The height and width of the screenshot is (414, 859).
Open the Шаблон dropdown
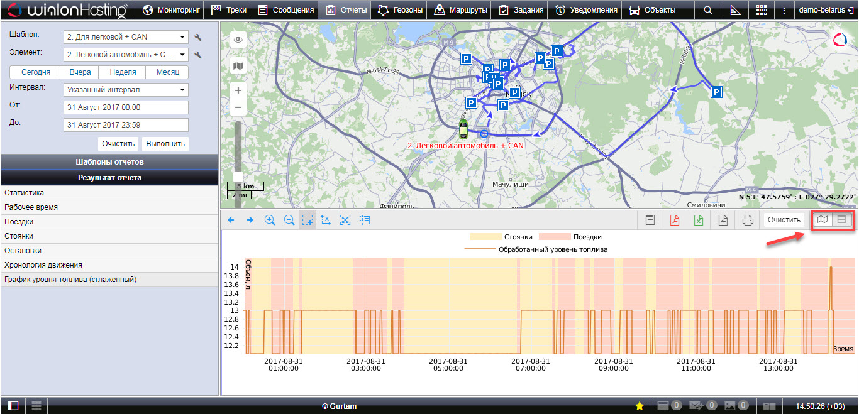(x=126, y=37)
